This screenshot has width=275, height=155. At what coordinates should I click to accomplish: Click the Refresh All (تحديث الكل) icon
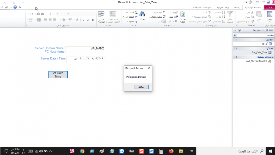[183, 14]
